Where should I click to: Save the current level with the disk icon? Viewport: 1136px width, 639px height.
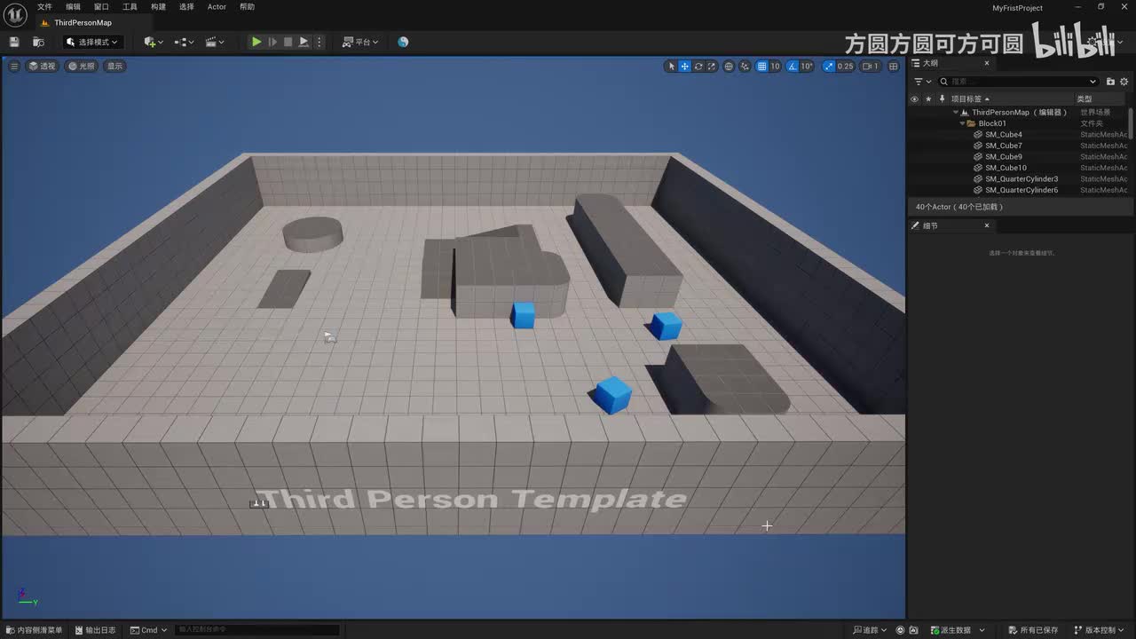14,42
